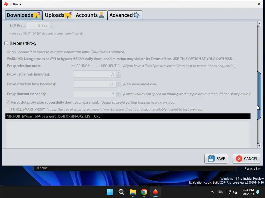Screen dimensions: 265x198
Task: Open the clock and date panel
Action: point(248,192)
